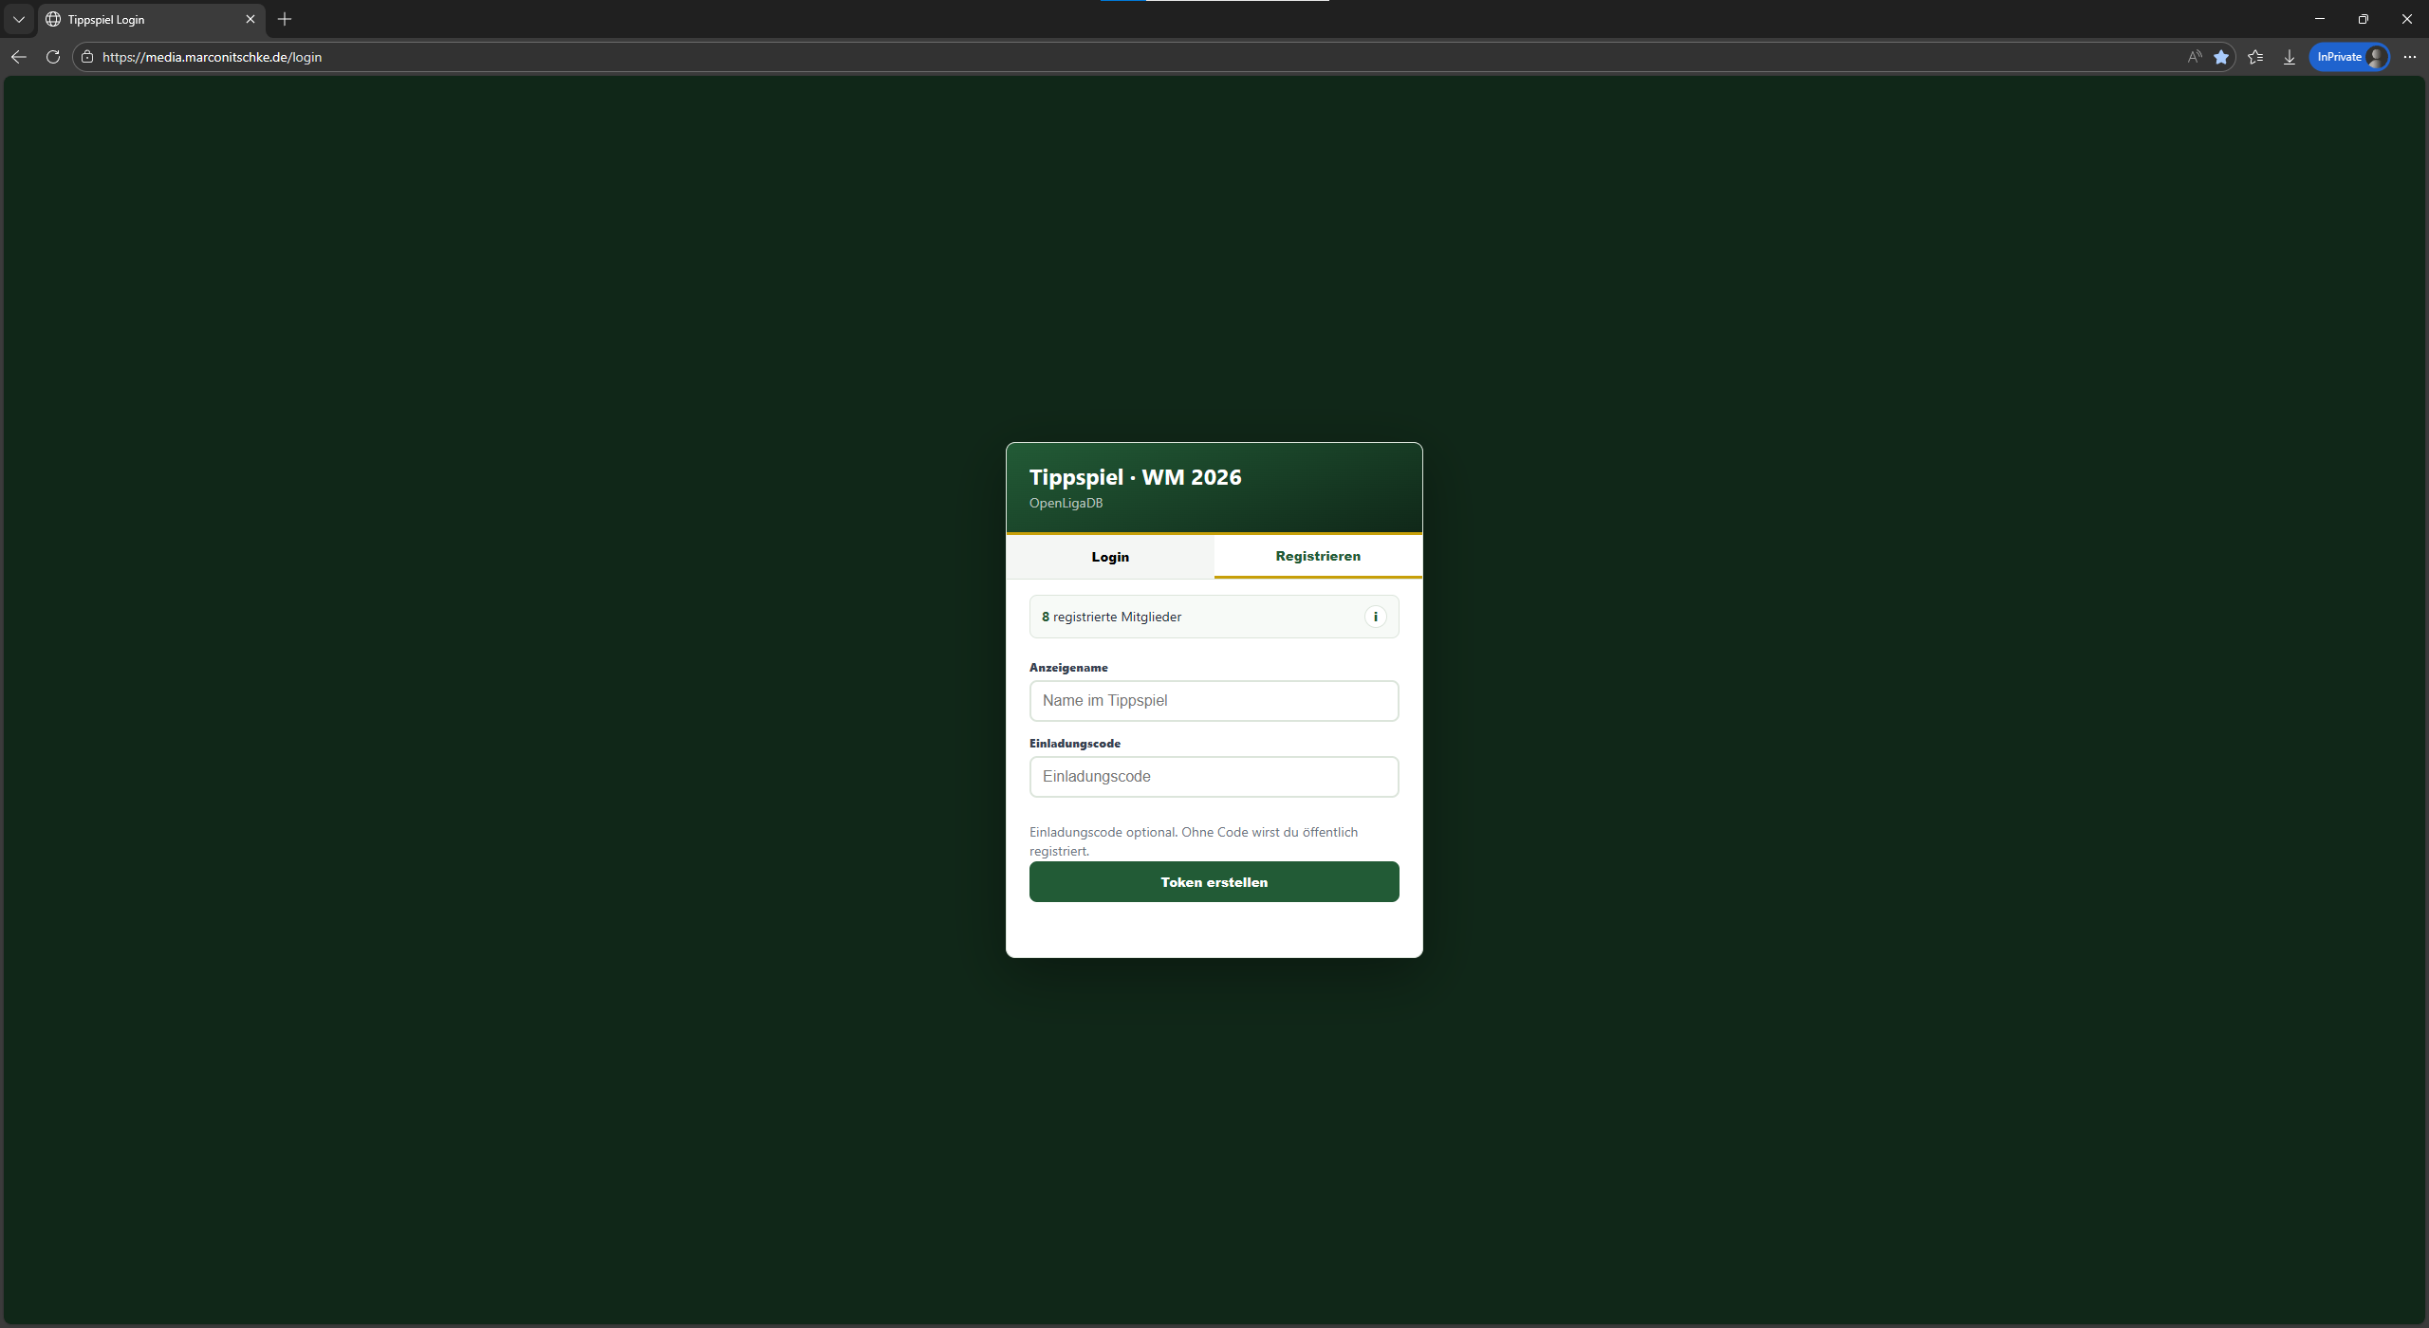The height and width of the screenshot is (1328, 2429).
Task: Click the read aloud icon in address bar
Action: [x=2194, y=57]
